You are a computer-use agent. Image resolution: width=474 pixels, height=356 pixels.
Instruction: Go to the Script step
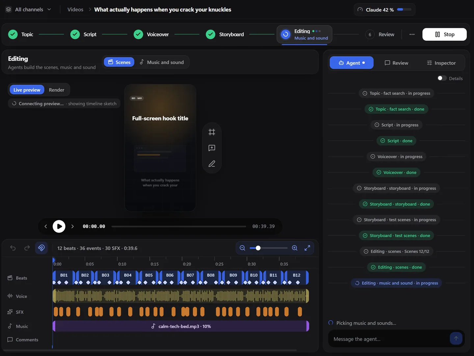[83, 35]
